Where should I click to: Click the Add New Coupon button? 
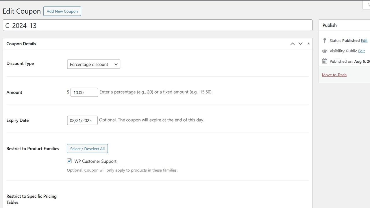(62, 11)
